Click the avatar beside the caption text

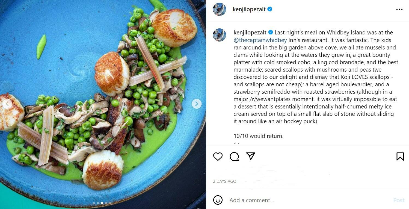(220, 35)
